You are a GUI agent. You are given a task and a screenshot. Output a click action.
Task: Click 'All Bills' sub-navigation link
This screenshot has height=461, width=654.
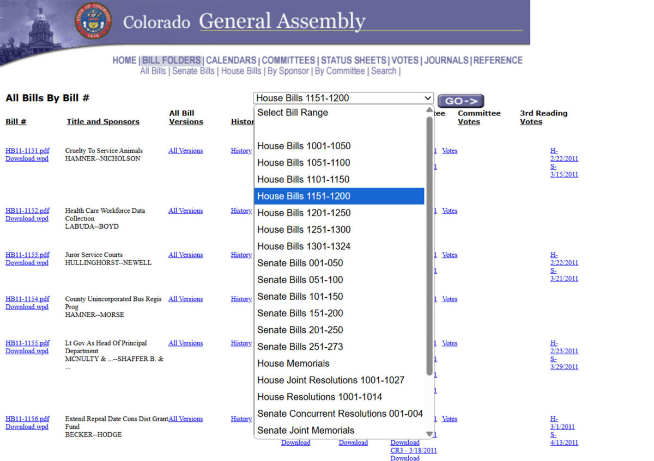click(153, 71)
